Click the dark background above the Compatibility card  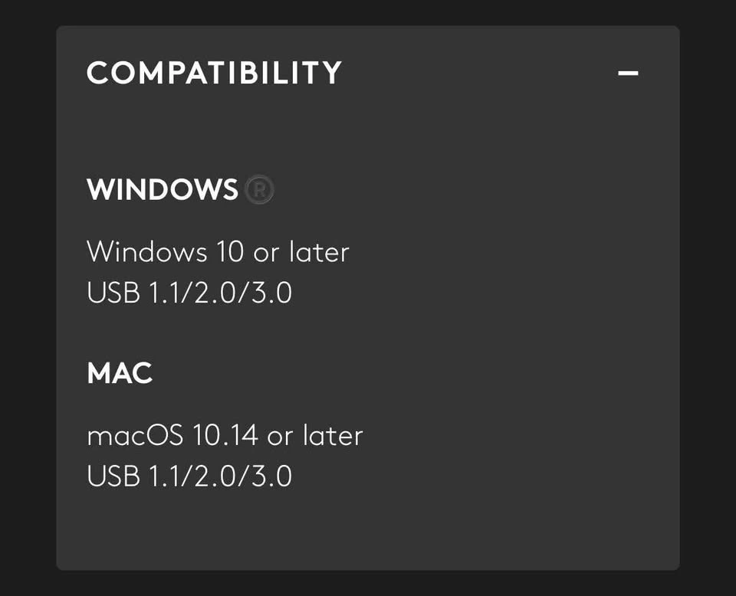[x=368, y=11]
